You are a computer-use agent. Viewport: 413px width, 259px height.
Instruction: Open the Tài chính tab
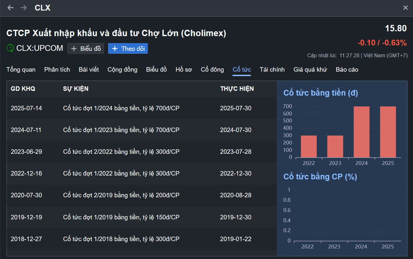[272, 70]
